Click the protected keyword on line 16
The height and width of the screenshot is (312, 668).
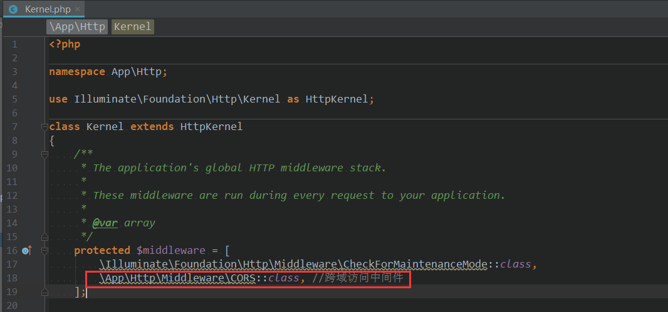click(102, 250)
